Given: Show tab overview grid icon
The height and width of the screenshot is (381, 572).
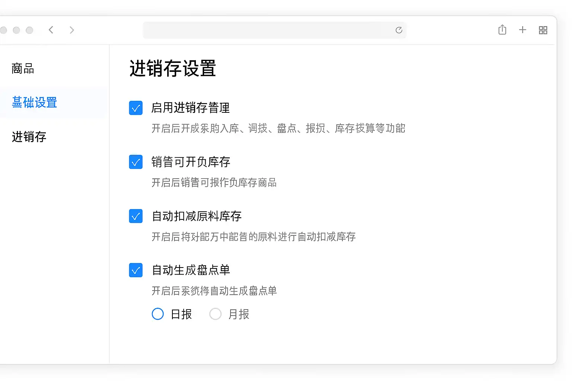Looking at the screenshot, I should [x=543, y=30].
